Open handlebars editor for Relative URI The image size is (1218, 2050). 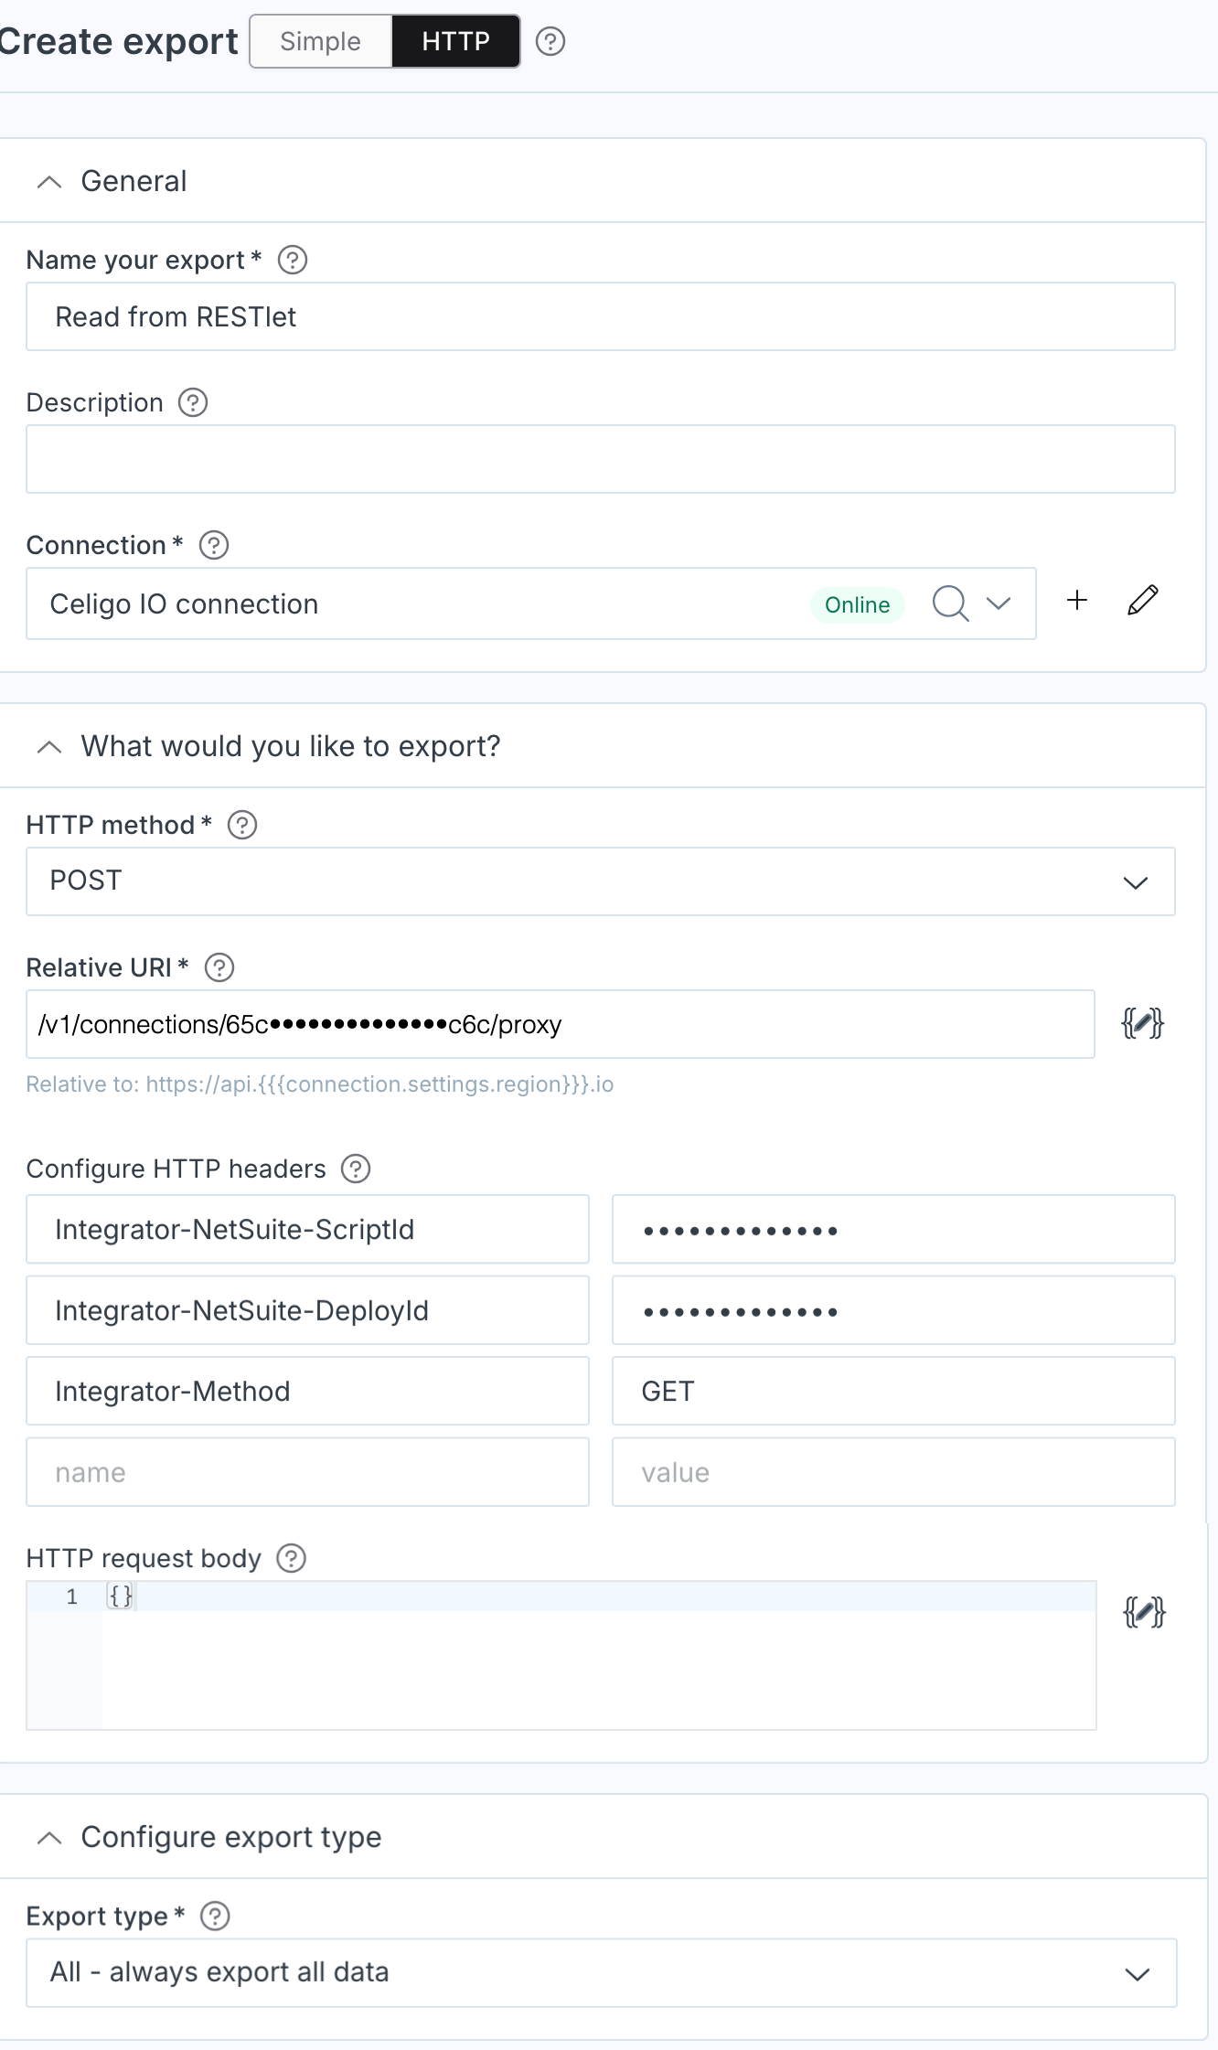pos(1142,1023)
